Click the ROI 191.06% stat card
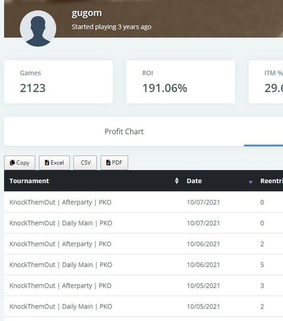This screenshot has height=321, width=283. coord(180,82)
